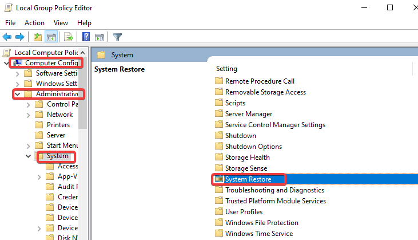Click the Local Group Policy Editor title icon
The width and height of the screenshot is (418, 240).
[8, 8]
